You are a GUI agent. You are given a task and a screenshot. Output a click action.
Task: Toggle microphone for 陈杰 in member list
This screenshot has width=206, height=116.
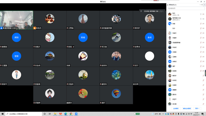pyautogui.click(x=201, y=14)
